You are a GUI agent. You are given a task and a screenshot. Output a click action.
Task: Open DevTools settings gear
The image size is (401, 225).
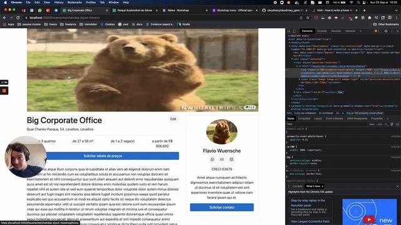386,31
